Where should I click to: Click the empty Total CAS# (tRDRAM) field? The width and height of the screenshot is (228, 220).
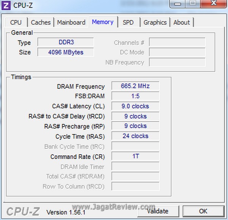[135, 176]
